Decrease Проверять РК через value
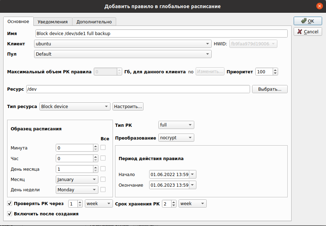This screenshot has width=326, height=226. [x=80, y=205]
